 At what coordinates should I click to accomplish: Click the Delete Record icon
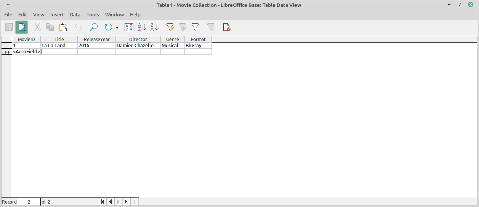(227, 27)
